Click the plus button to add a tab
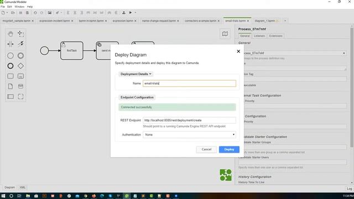This screenshot has width=354, height=199. tap(285, 21)
